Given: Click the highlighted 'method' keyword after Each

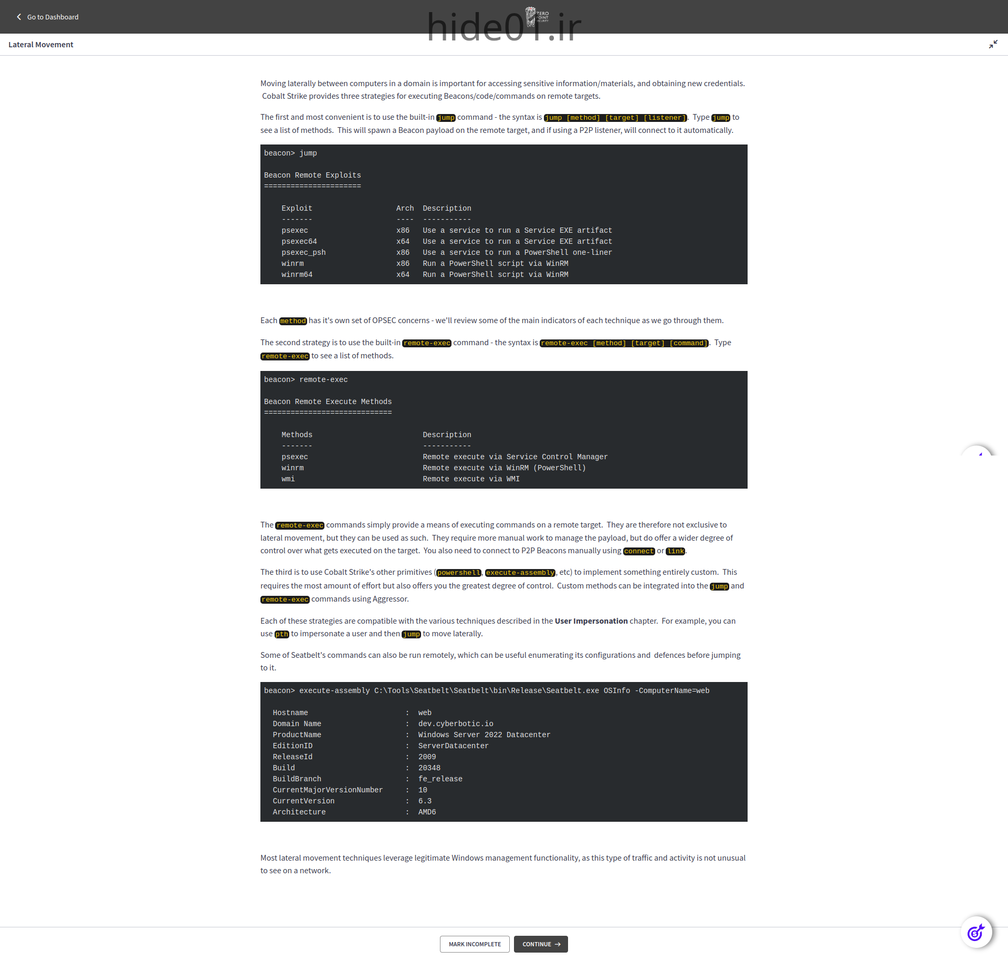Looking at the screenshot, I should click(293, 321).
